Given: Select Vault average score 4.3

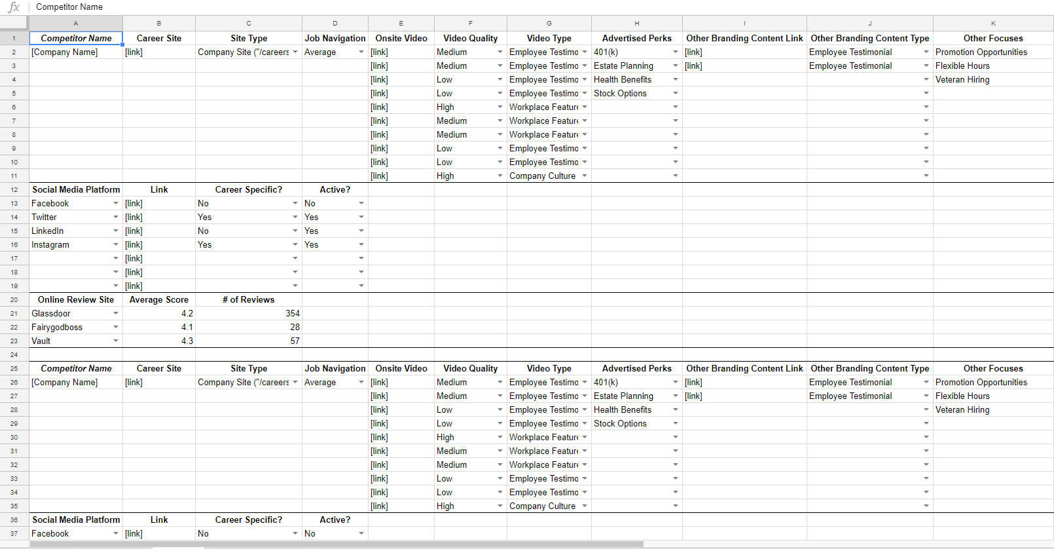Looking at the screenshot, I should click(159, 341).
